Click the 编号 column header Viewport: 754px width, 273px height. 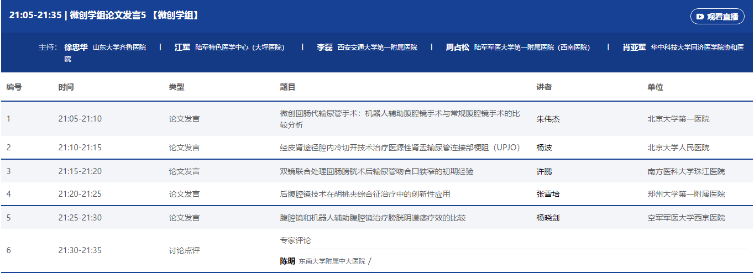[14, 87]
